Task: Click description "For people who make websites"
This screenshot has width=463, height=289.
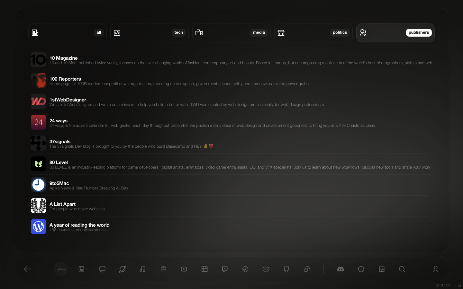Action: [77, 209]
